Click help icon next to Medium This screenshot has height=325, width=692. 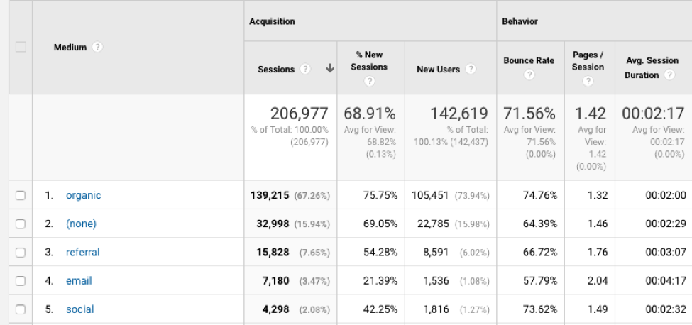click(x=97, y=48)
